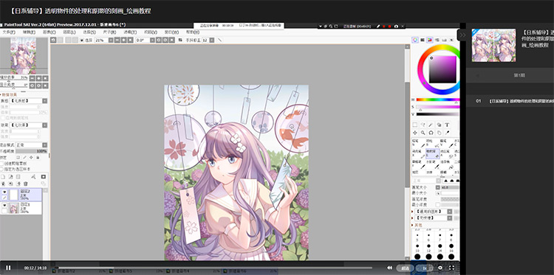
Task: Collapse the playlist sidebar with chevron button
Action: pyautogui.click(x=462, y=35)
